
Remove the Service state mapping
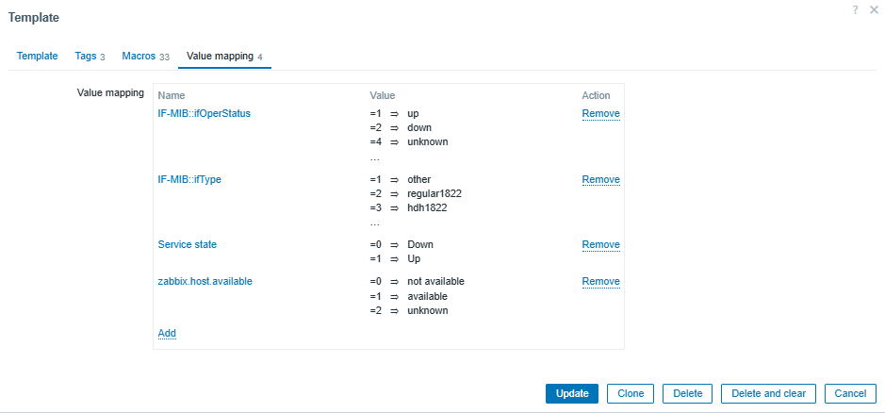[x=601, y=244]
